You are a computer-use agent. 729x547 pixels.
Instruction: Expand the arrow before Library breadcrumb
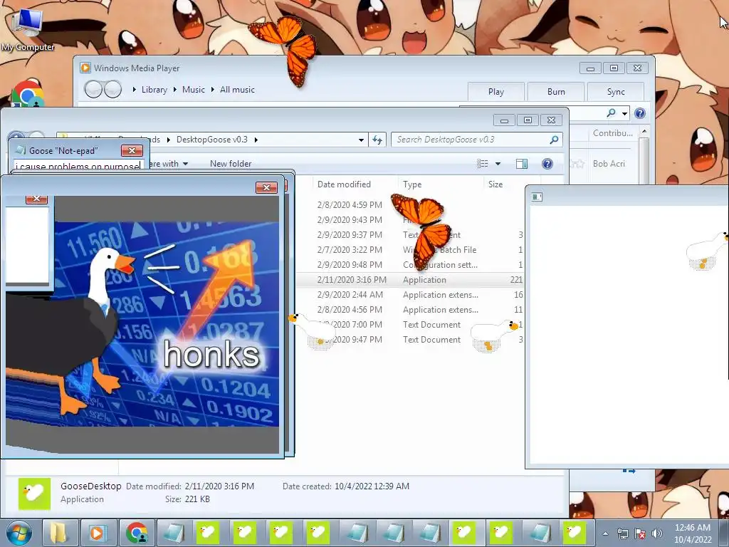[x=135, y=89]
